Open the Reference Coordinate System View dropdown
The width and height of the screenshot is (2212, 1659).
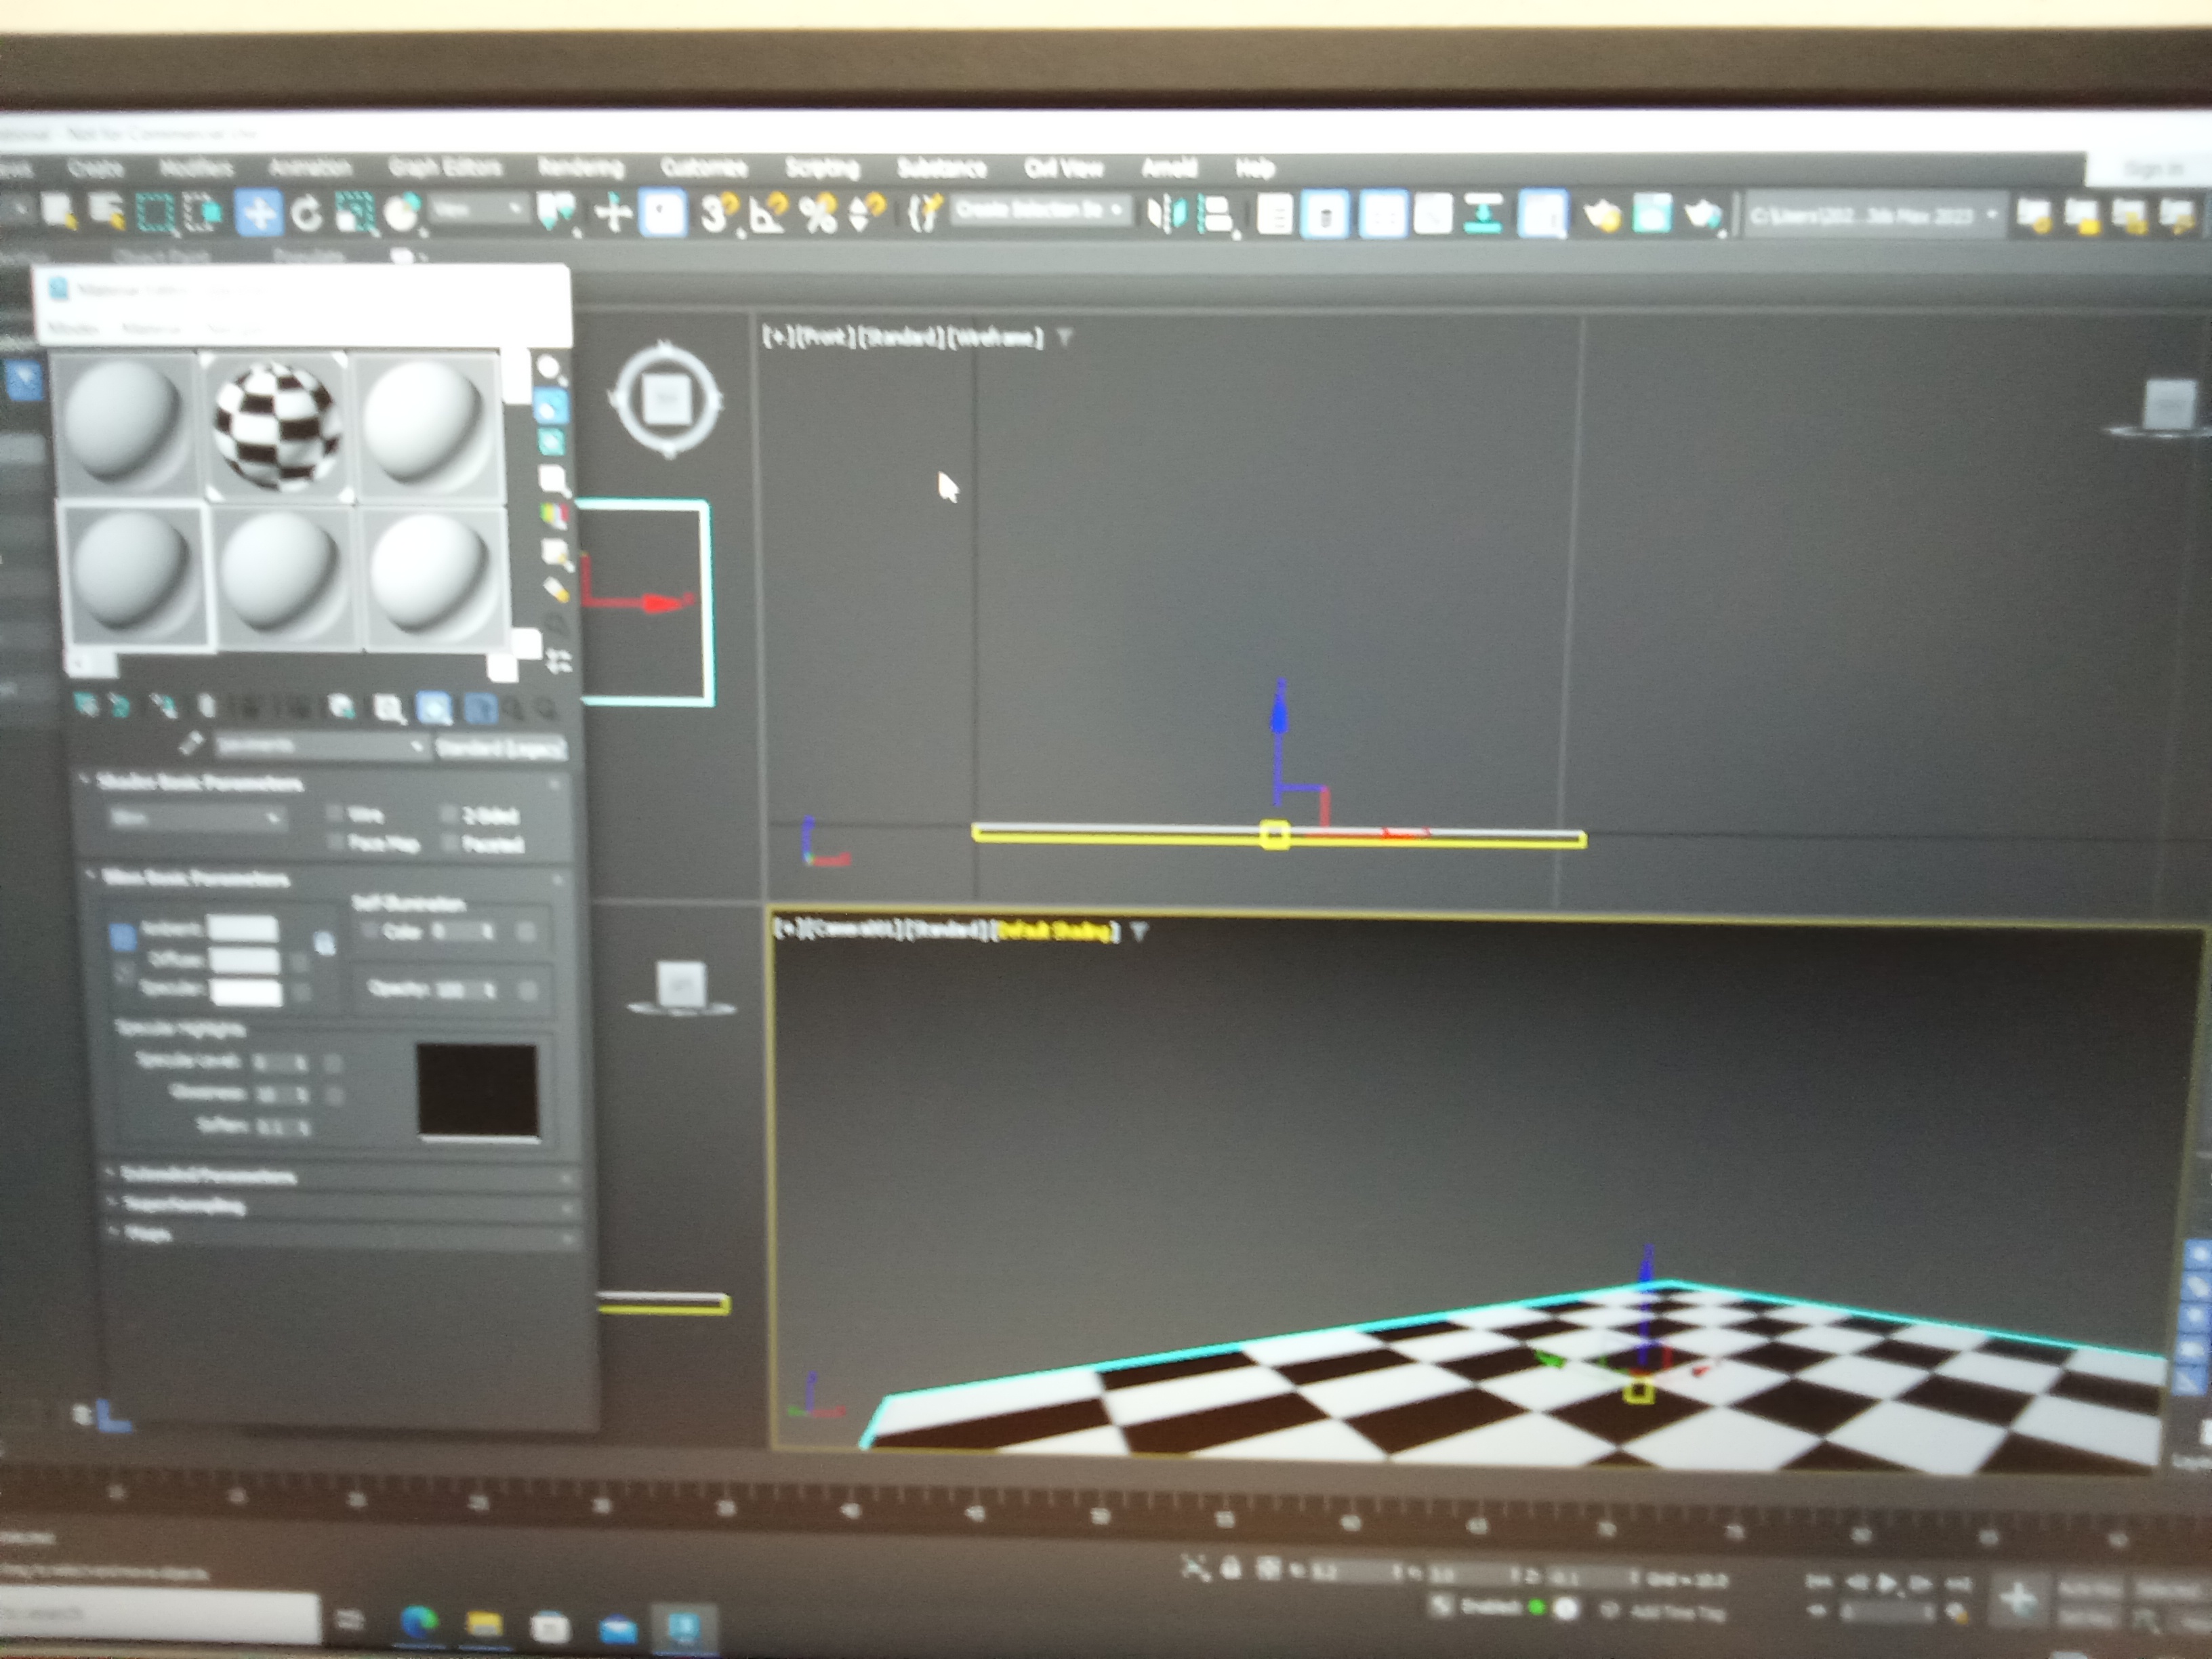pyautogui.click(x=479, y=210)
